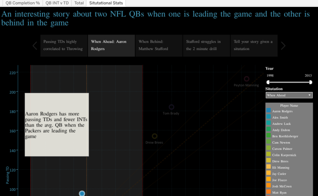Image resolution: width=318 pixels, height=196 pixels.
Task: Click the Jay Cutler legend color swatch
Action: (x=268, y=173)
